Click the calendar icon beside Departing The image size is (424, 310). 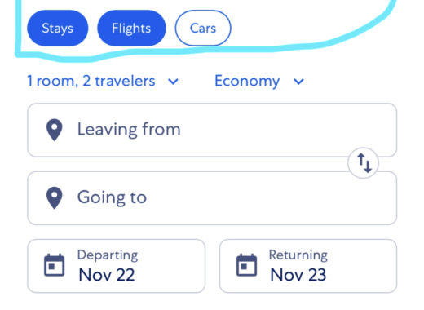[55, 265]
